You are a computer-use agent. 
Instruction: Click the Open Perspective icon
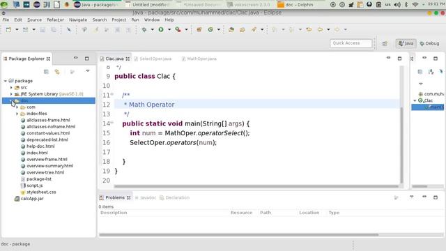tap(385, 43)
